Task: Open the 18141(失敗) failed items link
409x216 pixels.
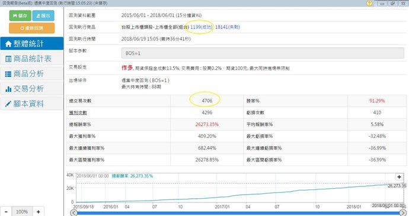Action: pyautogui.click(x=228, y=27)
